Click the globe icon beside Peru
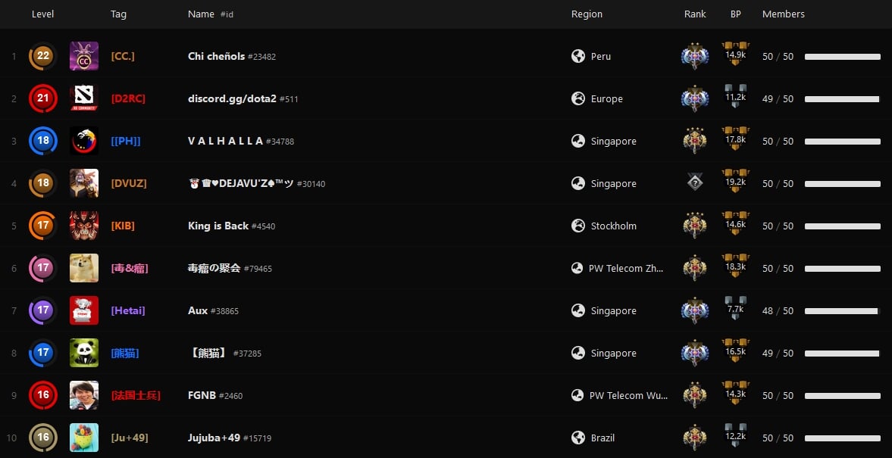This screenshot has height=458, width=892. [x=578, y=56]
